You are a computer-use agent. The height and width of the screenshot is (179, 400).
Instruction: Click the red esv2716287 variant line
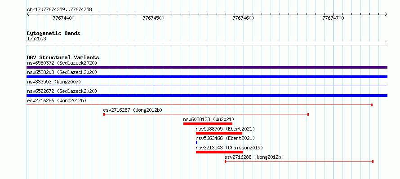206,114
